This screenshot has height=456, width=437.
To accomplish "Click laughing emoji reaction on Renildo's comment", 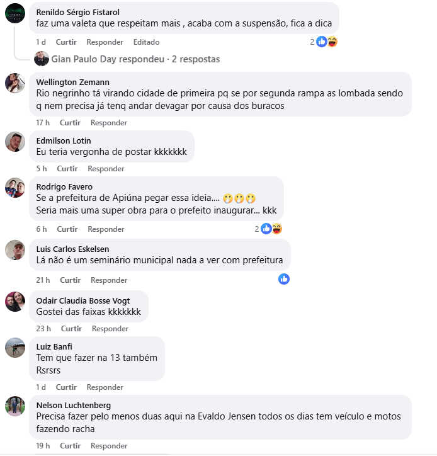I will point(332,42).
